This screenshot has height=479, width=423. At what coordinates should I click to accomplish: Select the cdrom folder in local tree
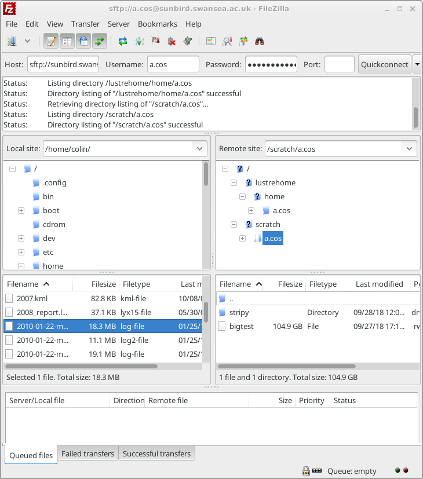pos(54,224)
